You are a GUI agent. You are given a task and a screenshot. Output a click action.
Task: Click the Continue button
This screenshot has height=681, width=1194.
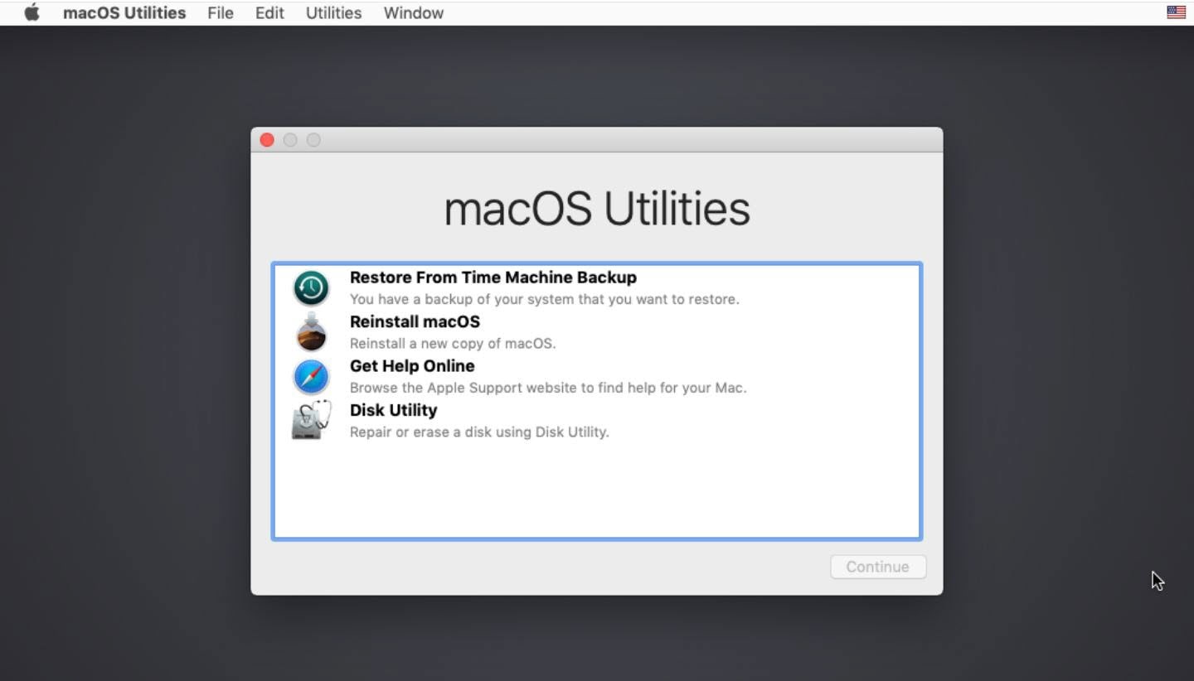point(878,567)
